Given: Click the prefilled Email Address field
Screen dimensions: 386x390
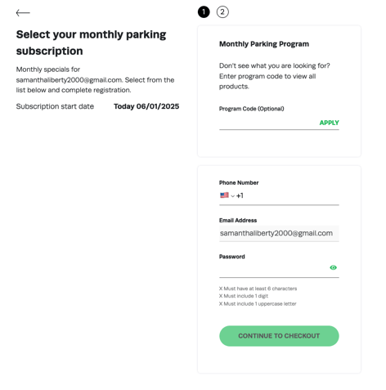Looking at the screenshot, I should pyautogui.click(x=279, y=233).
